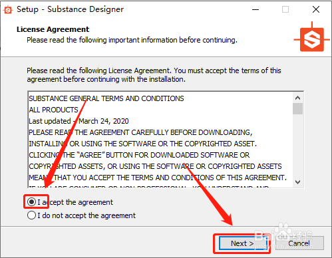Click the Substance Designer title bar icon
Image resolution: width=332 pixels, height=258 pixels.
8,10
